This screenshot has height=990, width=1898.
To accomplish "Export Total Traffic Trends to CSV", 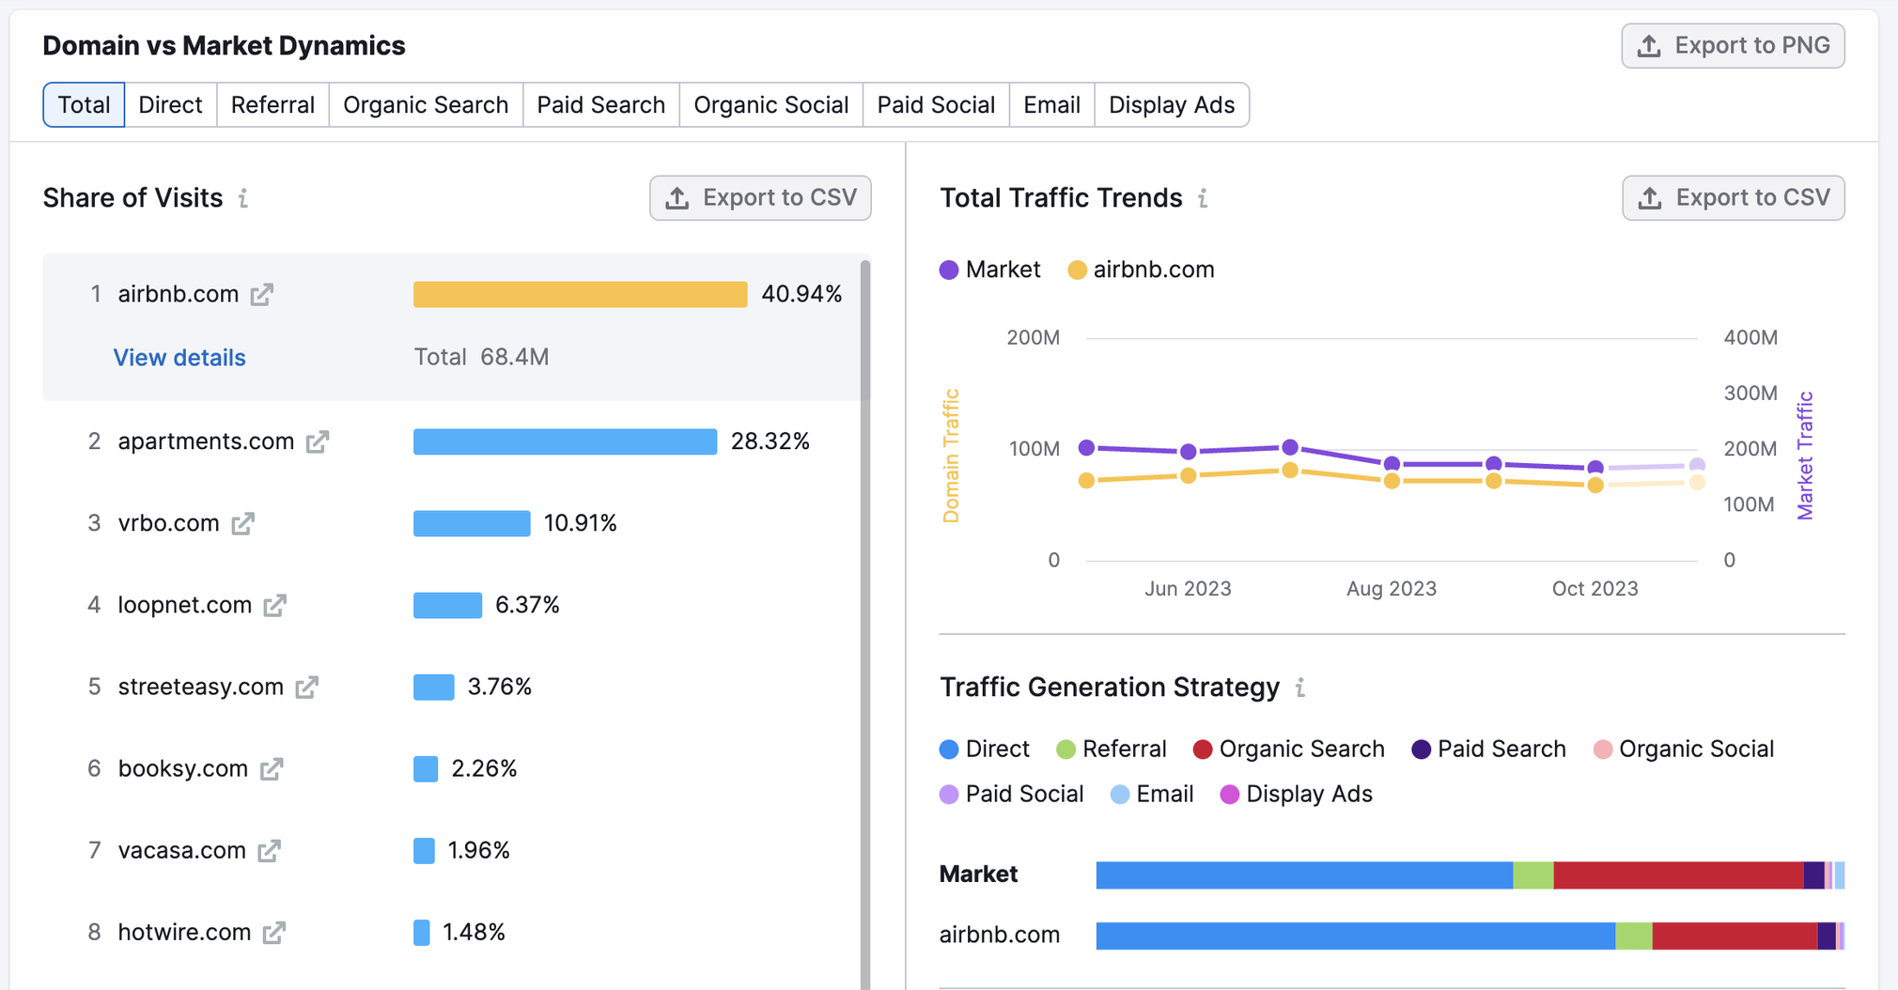I will (x=1733, y=197).
